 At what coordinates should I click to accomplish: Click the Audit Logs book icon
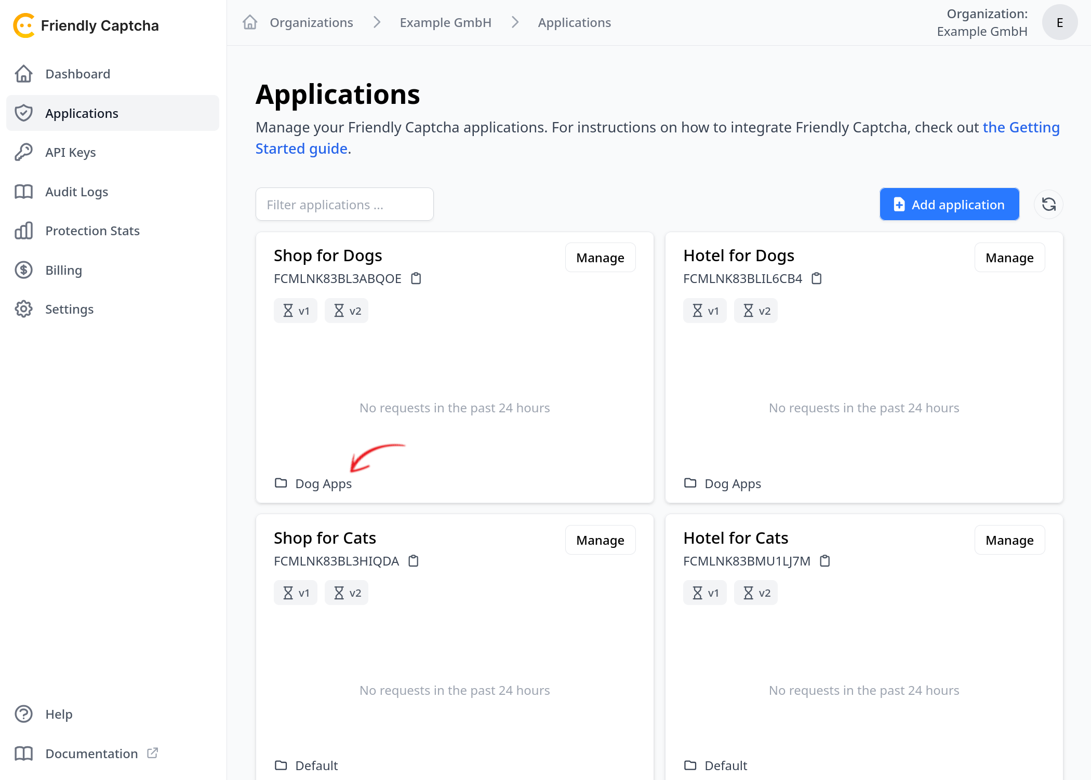[24, 192]
